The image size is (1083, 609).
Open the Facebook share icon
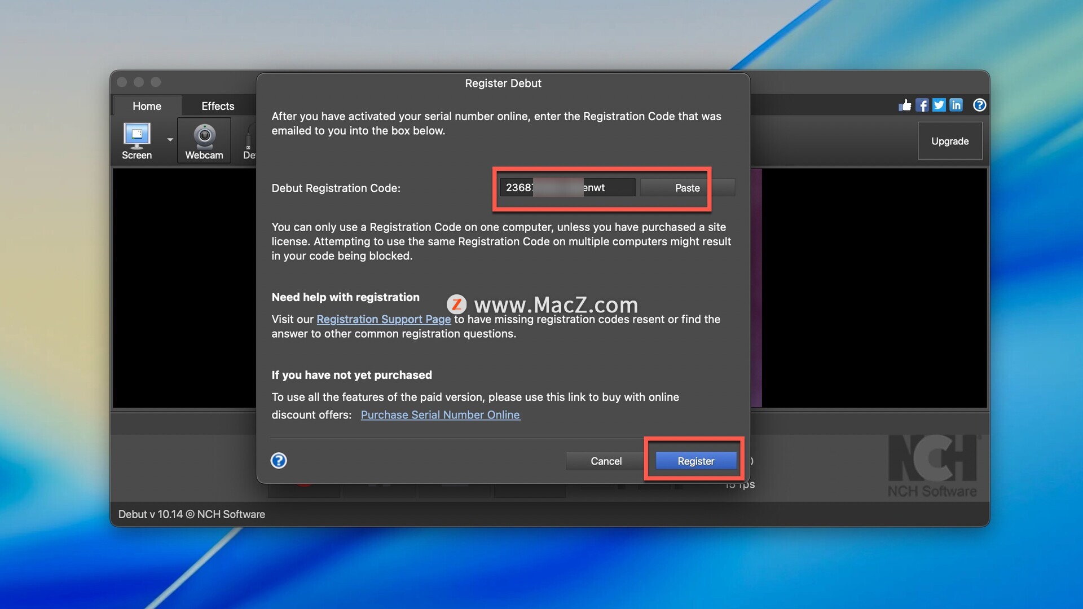click(922, 105)
